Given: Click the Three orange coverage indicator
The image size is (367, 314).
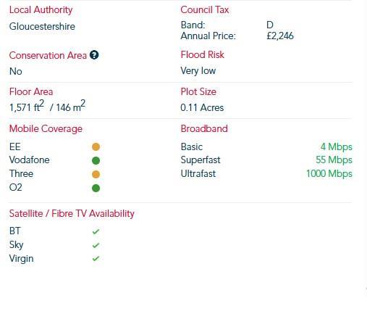Looking at the screenshot, I should coord(96,174).
